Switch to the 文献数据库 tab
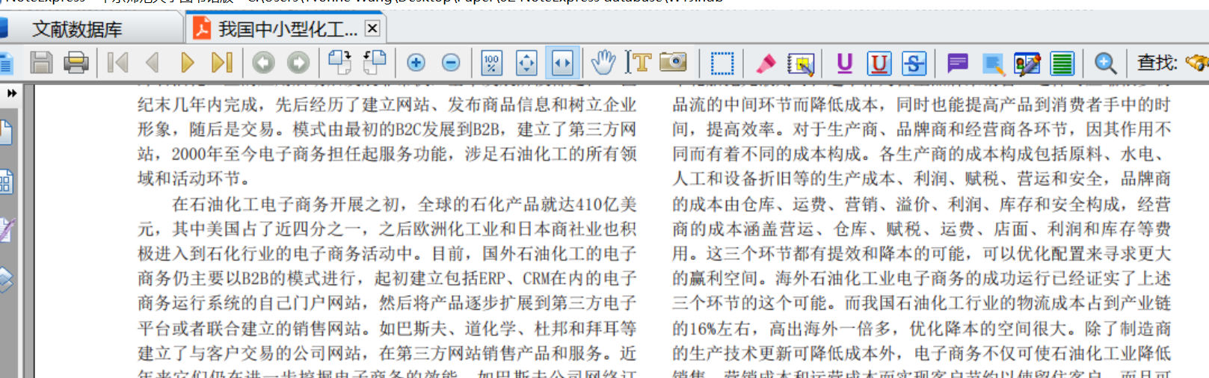This screenshot has width=1209, height=378. pyautogui.click(x=77, y=29)
